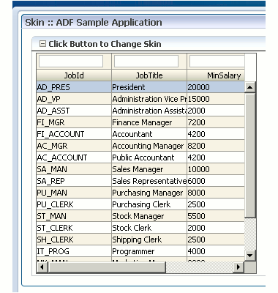The image size is (278, 293).
Task: Click the 7200 salary cell
Action: [x=216, y=122]
